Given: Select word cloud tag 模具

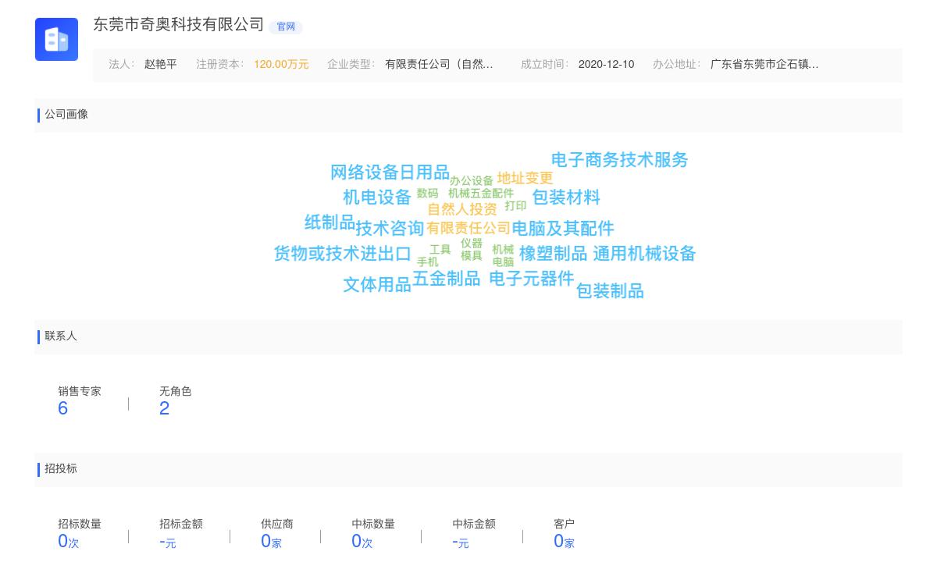Looking at the screenshot, I should [472, 256].
